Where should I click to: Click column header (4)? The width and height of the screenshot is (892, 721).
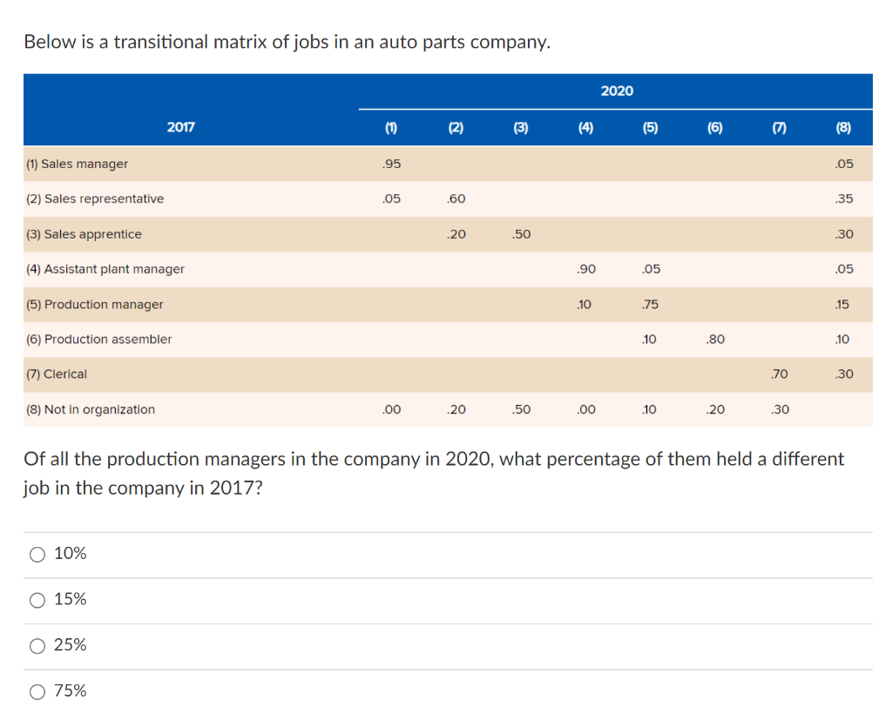coord(585,127)
